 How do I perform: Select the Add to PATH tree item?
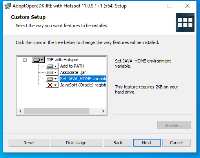pos(72,66)
